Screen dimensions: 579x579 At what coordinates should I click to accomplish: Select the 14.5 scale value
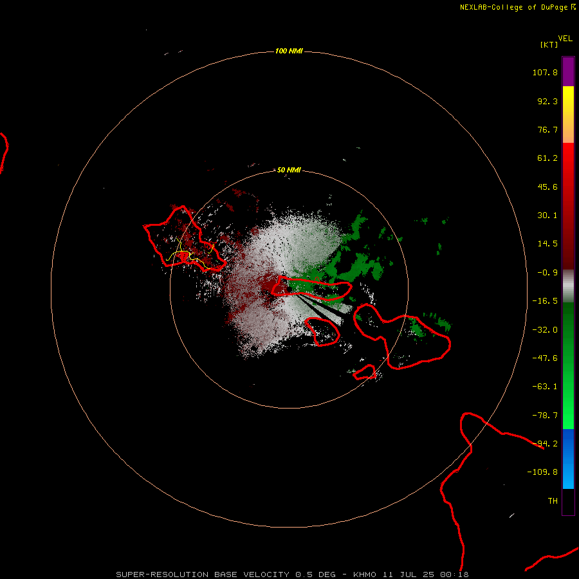[547, 244]
